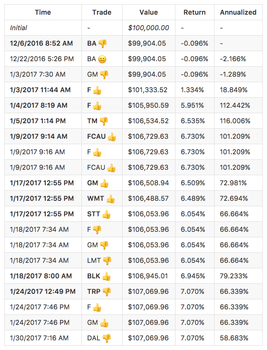Select the Annualized column header
Image resolution: width=267 pixels, height=350 pixels.
[238, 12]
